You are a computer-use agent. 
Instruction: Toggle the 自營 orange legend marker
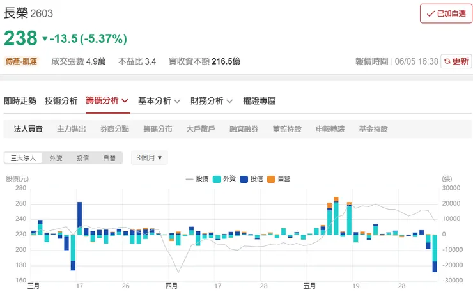(271, 179)
